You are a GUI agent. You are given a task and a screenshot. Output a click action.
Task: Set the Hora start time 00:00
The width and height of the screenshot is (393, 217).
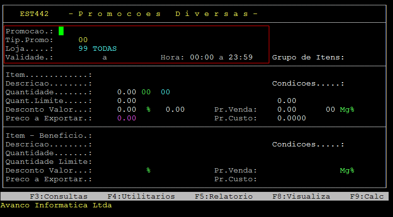(x=202, y=57)
